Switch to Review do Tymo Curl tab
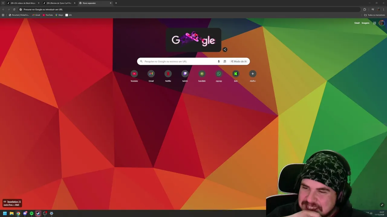Screen dimensions: 387x217 tap(60, 3)
